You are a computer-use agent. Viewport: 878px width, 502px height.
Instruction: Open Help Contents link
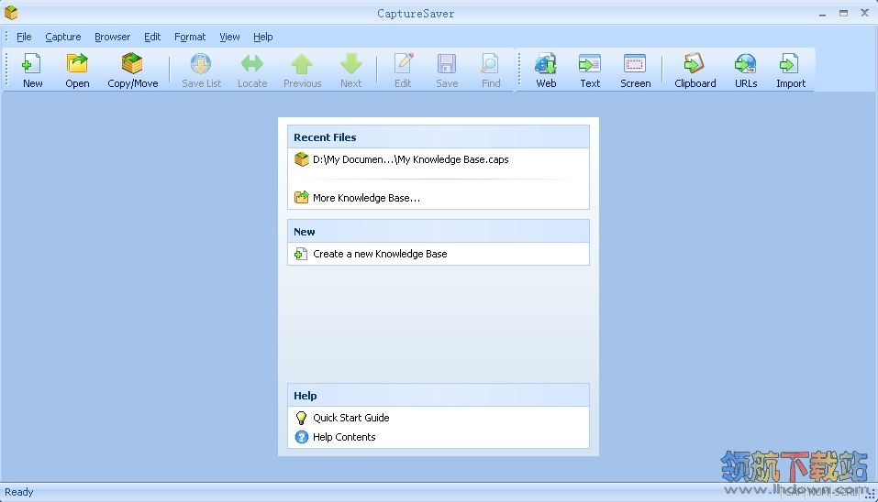pos(344,437)
